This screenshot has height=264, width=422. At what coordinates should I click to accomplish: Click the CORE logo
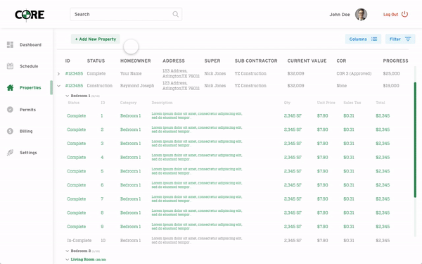[x=30, y=15]
